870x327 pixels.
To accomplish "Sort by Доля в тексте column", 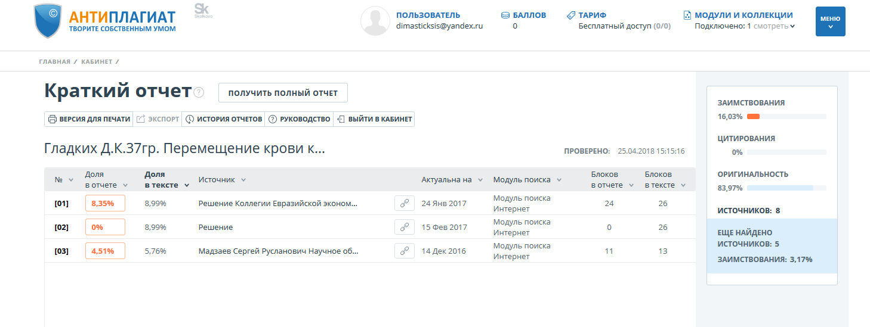I will 166,180.
